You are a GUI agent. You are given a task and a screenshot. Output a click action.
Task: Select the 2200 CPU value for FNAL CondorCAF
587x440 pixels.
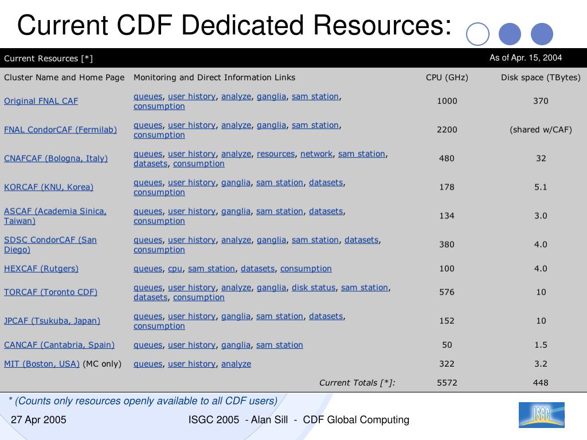tap(447, 130)
